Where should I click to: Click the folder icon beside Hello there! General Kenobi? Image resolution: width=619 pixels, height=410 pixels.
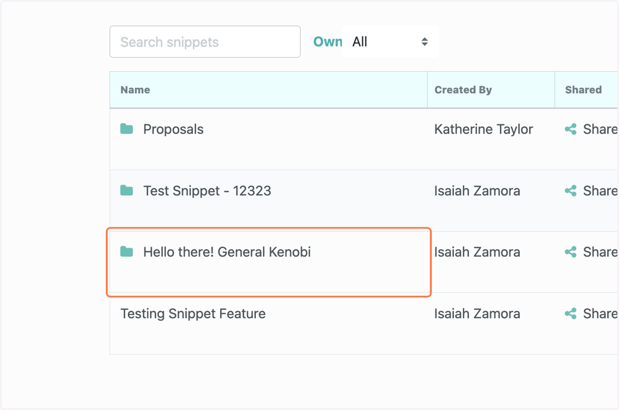coord(126,252)
